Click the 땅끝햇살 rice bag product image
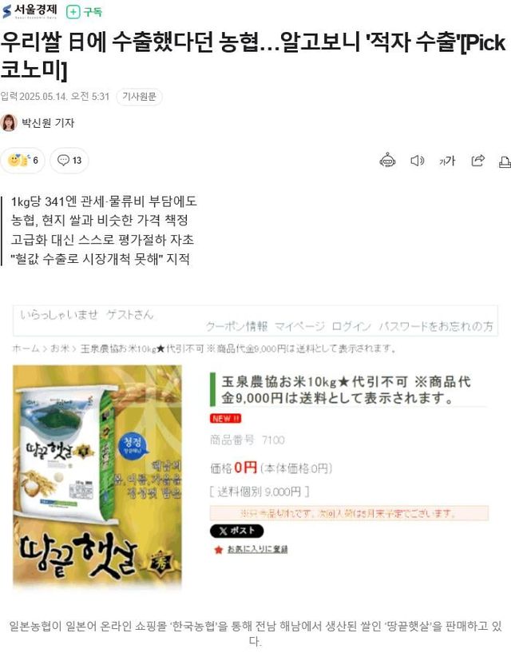Viewport: 511px width, 653px height. click(x=97, y=476)
